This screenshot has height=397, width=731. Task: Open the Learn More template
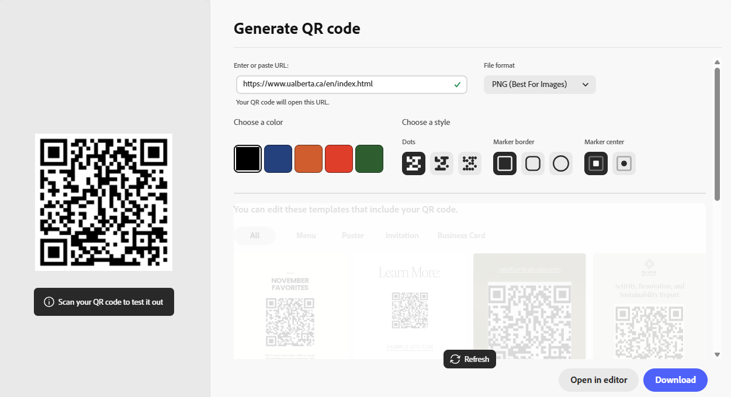pyautogui.click(x=410, y=306)
